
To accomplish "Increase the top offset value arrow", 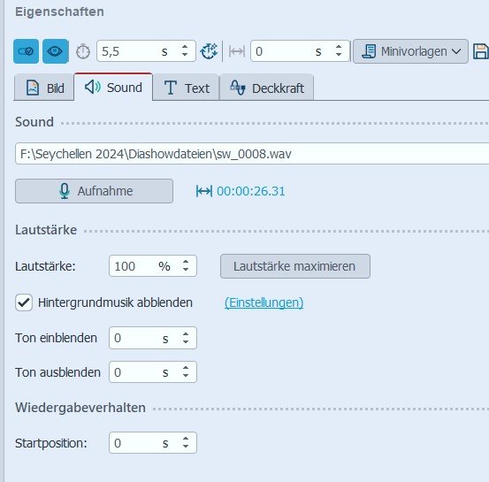I will pyautogui.click(x=339, y=47).
